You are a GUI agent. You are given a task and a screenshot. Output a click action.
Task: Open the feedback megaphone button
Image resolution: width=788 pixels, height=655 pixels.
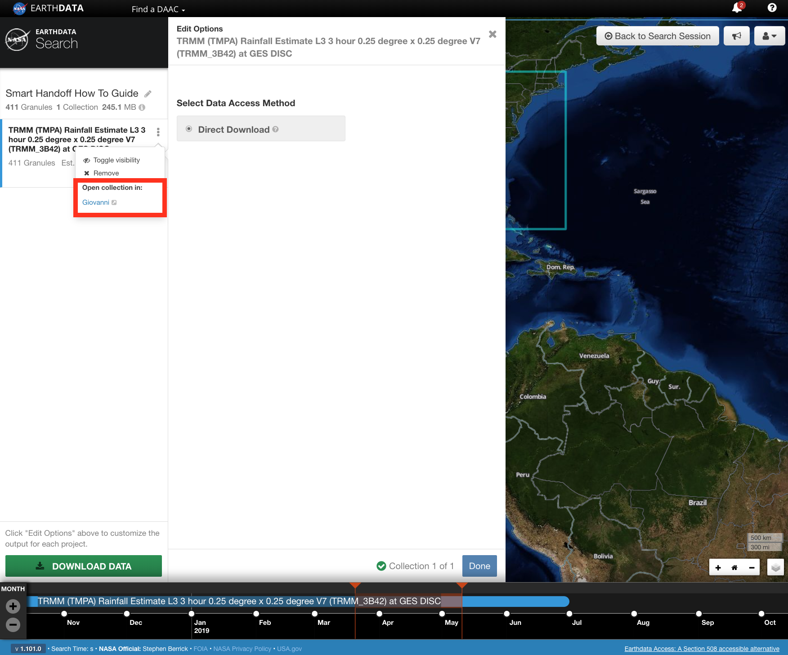(737, 36)
